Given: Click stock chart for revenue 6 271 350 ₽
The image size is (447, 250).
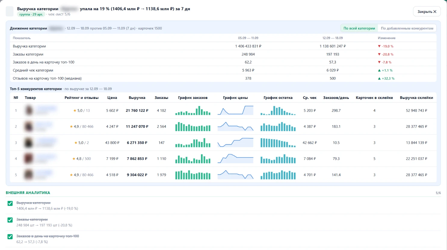Looking at the screenshot, I should 278,143.
